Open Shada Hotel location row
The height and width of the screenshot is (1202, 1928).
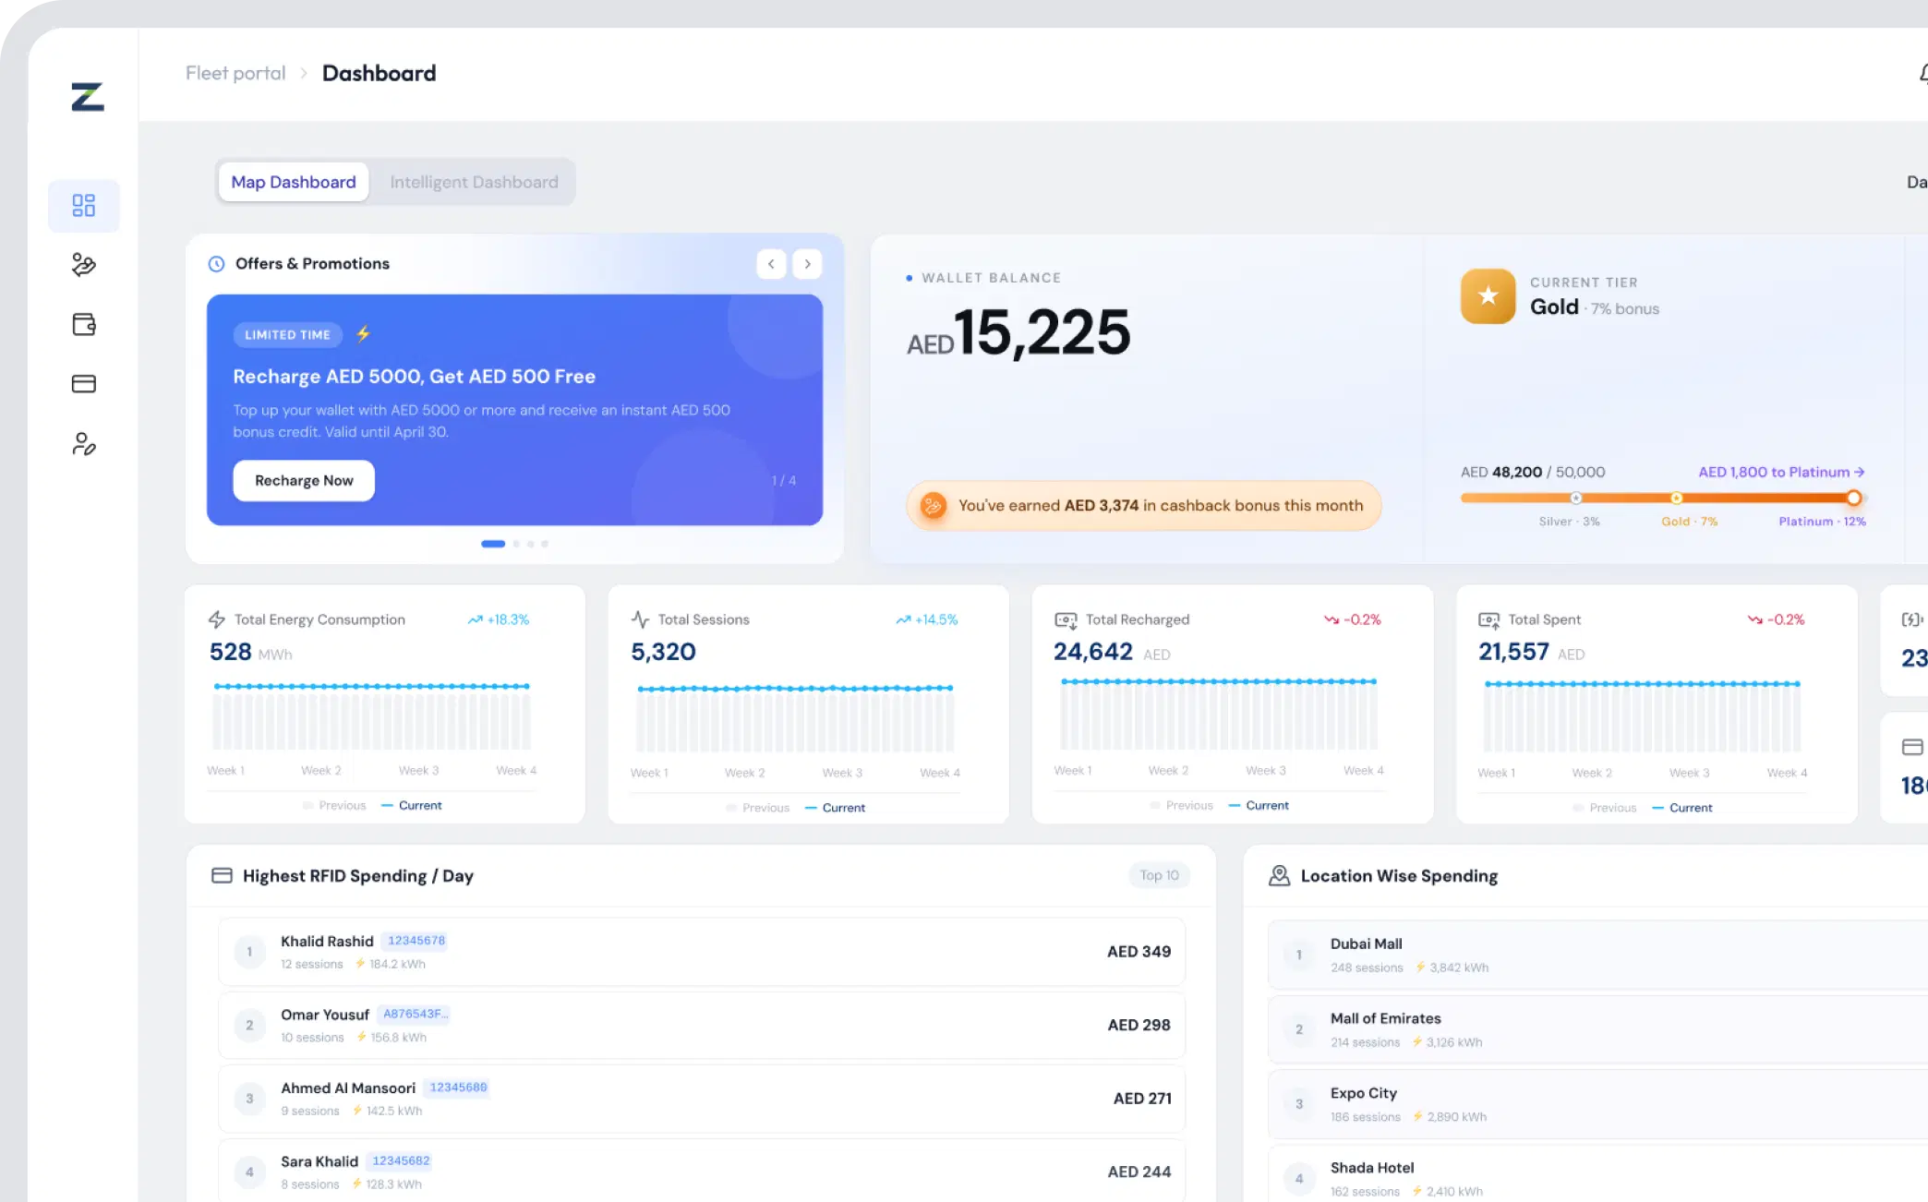point(1598,1174)
